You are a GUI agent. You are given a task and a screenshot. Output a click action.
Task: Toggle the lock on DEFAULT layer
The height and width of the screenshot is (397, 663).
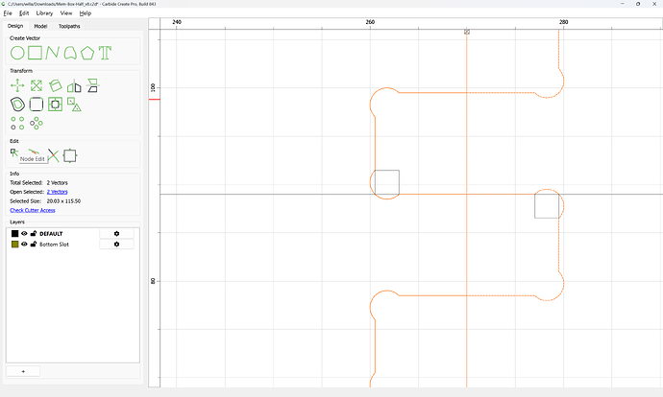pyautogui.click(x=34, y=233)
